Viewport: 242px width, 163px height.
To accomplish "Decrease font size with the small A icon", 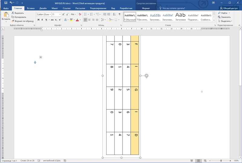I will 67,14.
